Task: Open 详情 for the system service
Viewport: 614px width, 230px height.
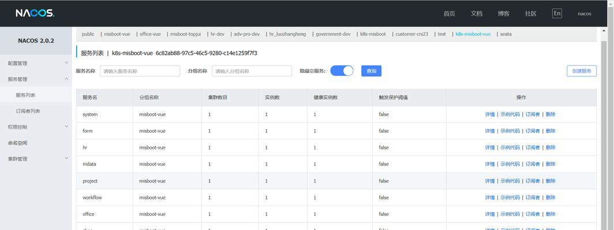Action: pyautogui.click(x=490, y=114)
